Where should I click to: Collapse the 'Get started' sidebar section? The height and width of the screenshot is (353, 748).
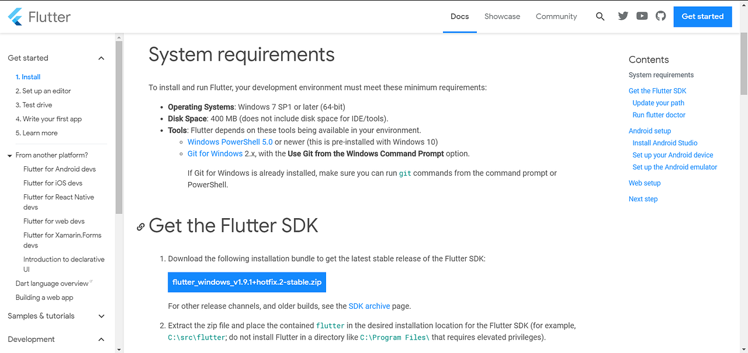tap(101, 58)
